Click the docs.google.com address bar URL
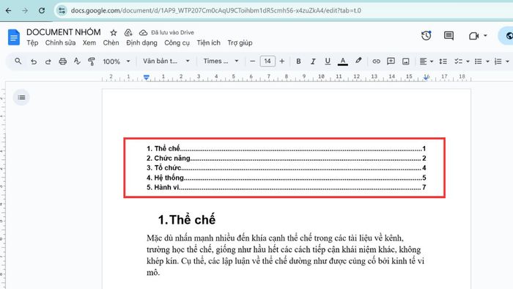This screenshot has width=513, height=289. [x=216, y=10]
